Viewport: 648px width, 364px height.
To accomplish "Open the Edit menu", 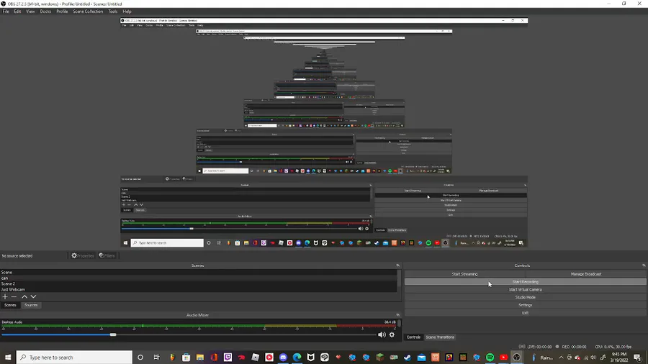I will [x=17, y=12].
